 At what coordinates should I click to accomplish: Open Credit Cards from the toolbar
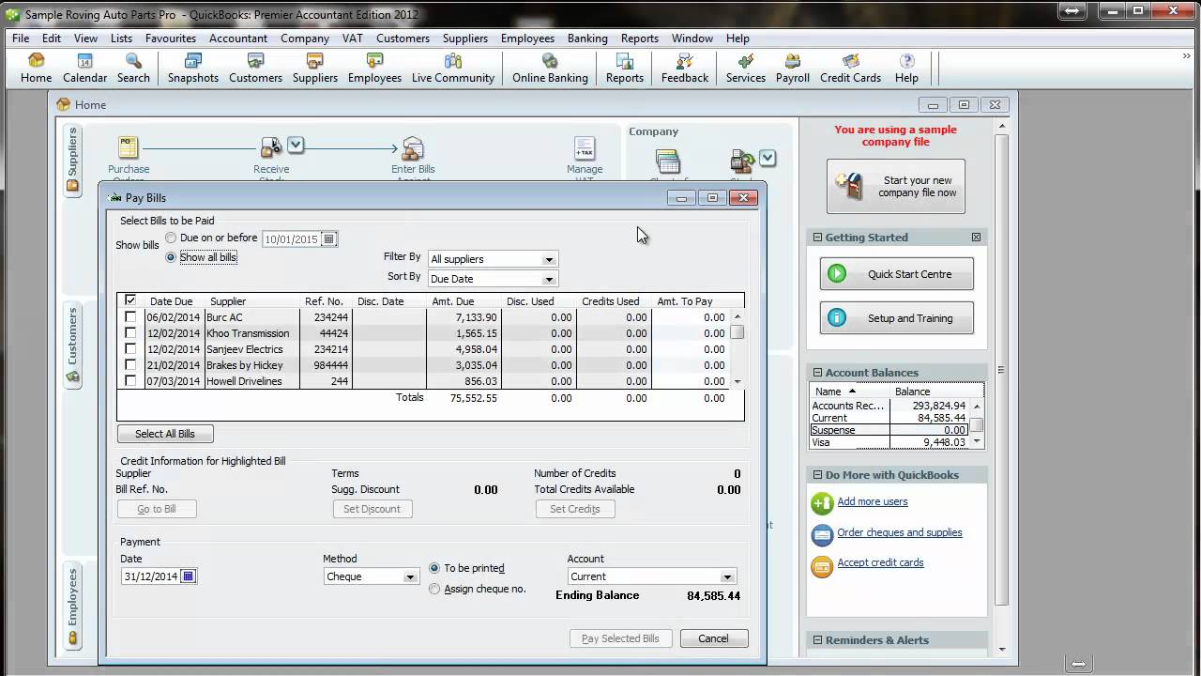tap(850, 69)
